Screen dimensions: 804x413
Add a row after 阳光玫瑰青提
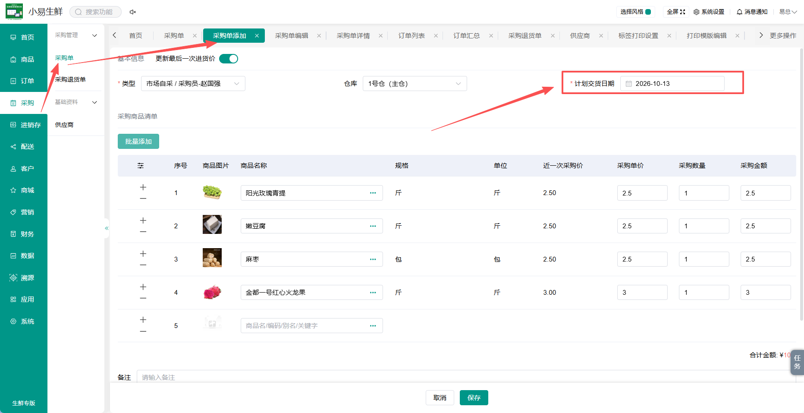coord(143,187)
